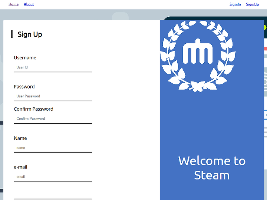The image size is (267, 200).
Task: Click the laurel wreath logo image
Action: coord(198,56)
